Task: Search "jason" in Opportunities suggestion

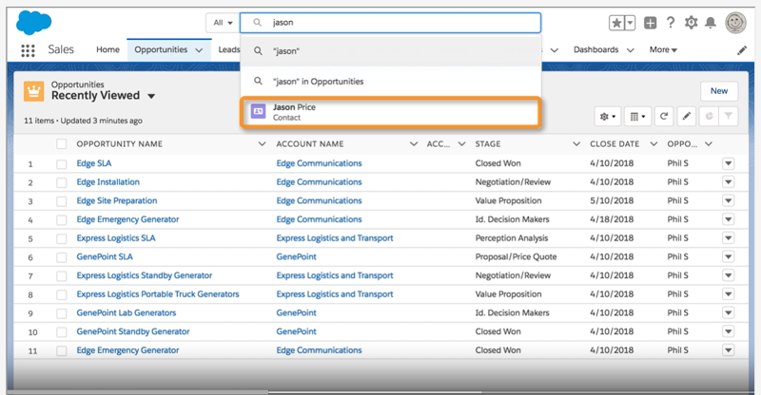Action: point(391,82)
